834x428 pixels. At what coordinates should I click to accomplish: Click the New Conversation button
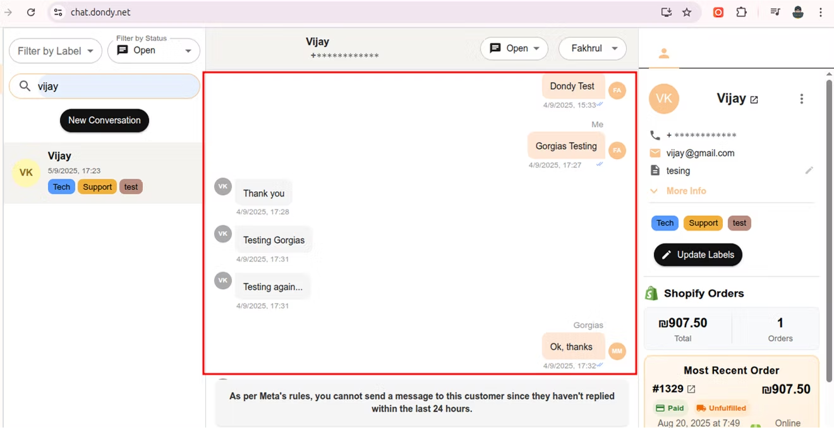pos(104,121)
